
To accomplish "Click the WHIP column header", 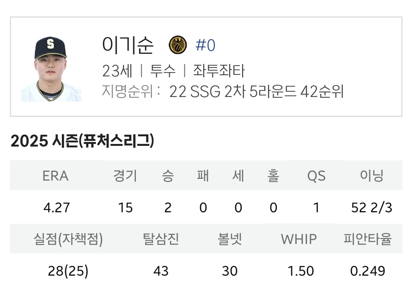I will pyautogui.click(x=299, y=239).
